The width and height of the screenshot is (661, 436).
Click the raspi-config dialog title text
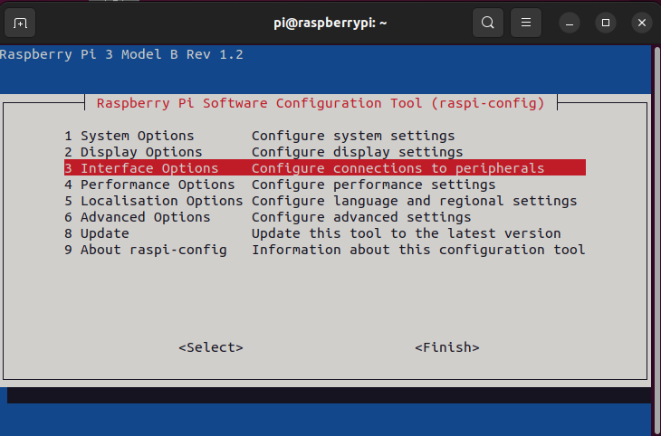coord(321,103)
